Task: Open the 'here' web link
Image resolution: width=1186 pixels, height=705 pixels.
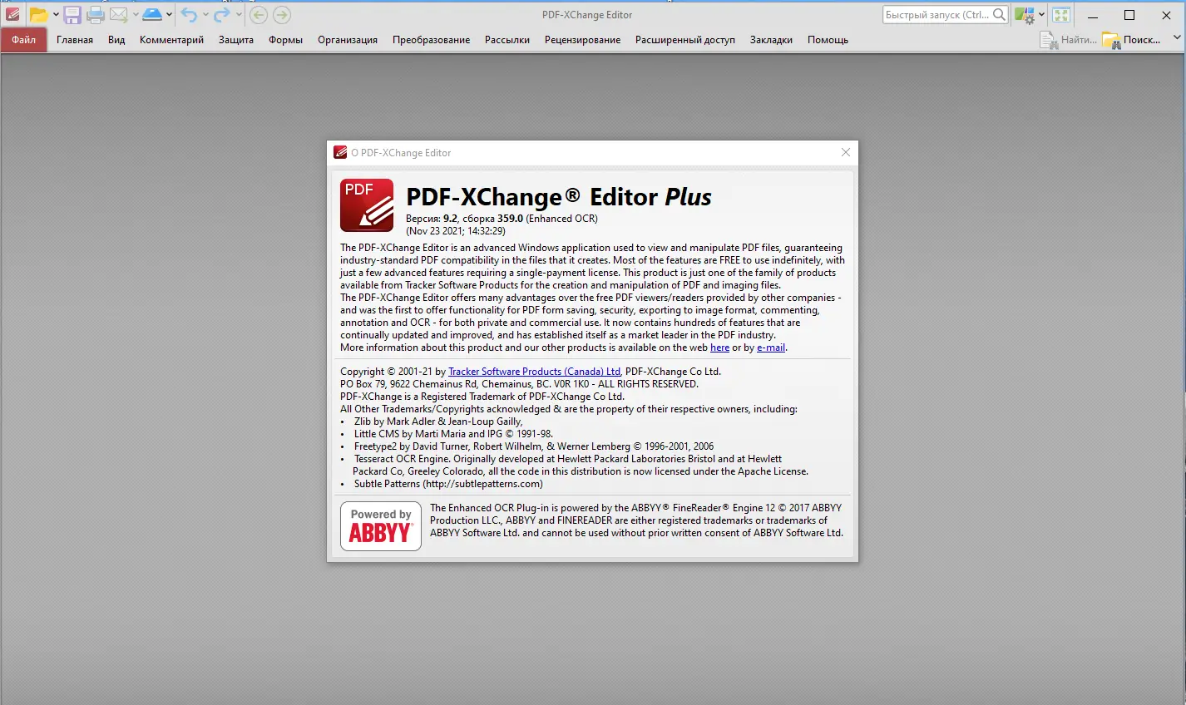Action: tap(719, 348)
